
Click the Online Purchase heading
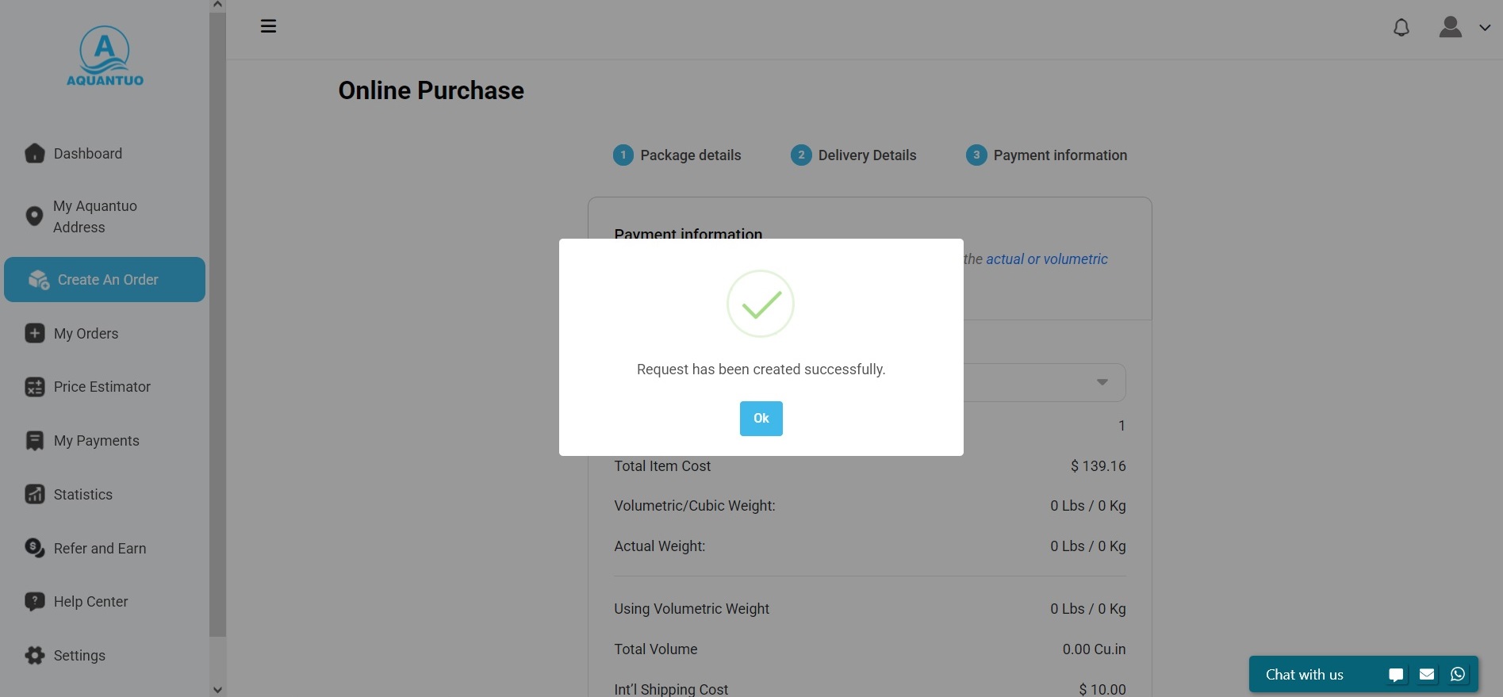pos(431,90)
